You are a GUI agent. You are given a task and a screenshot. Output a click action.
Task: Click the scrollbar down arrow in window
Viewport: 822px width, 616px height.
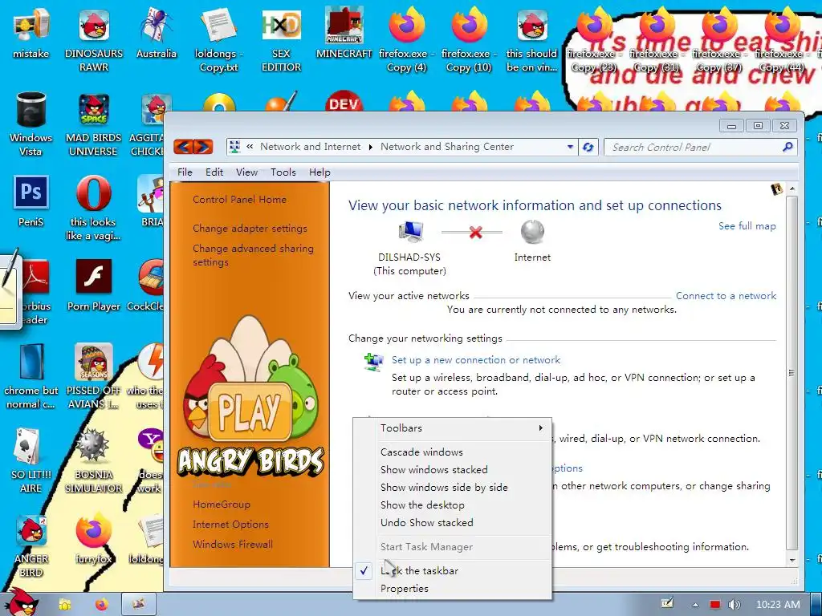coord(792,560)
